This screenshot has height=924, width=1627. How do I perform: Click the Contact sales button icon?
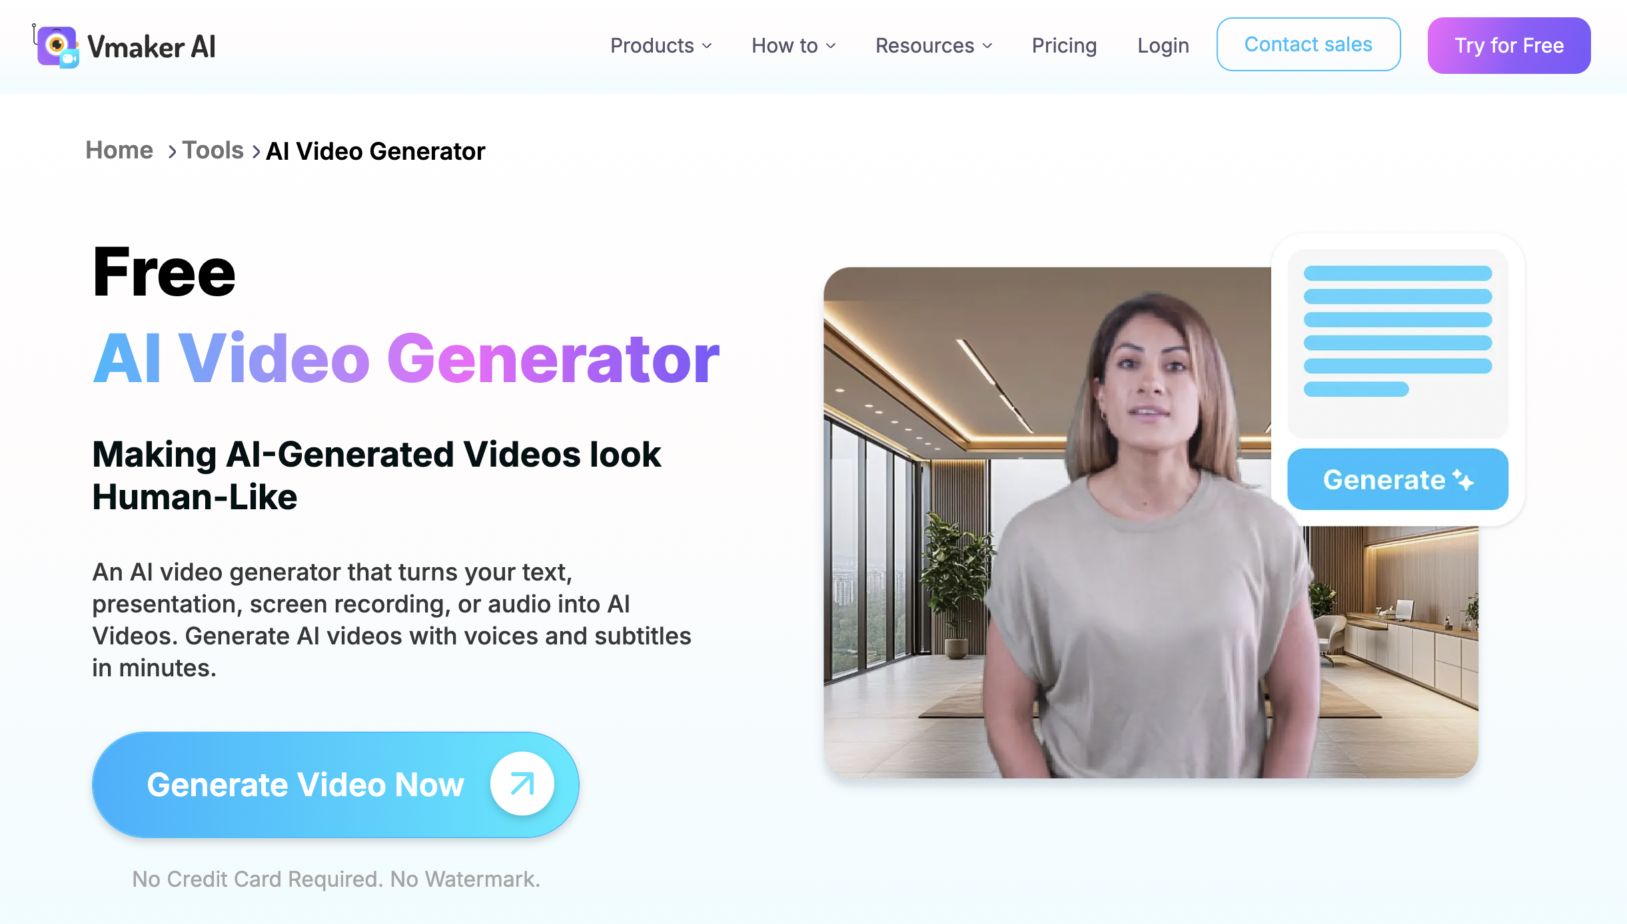[x=1309, y=45]
